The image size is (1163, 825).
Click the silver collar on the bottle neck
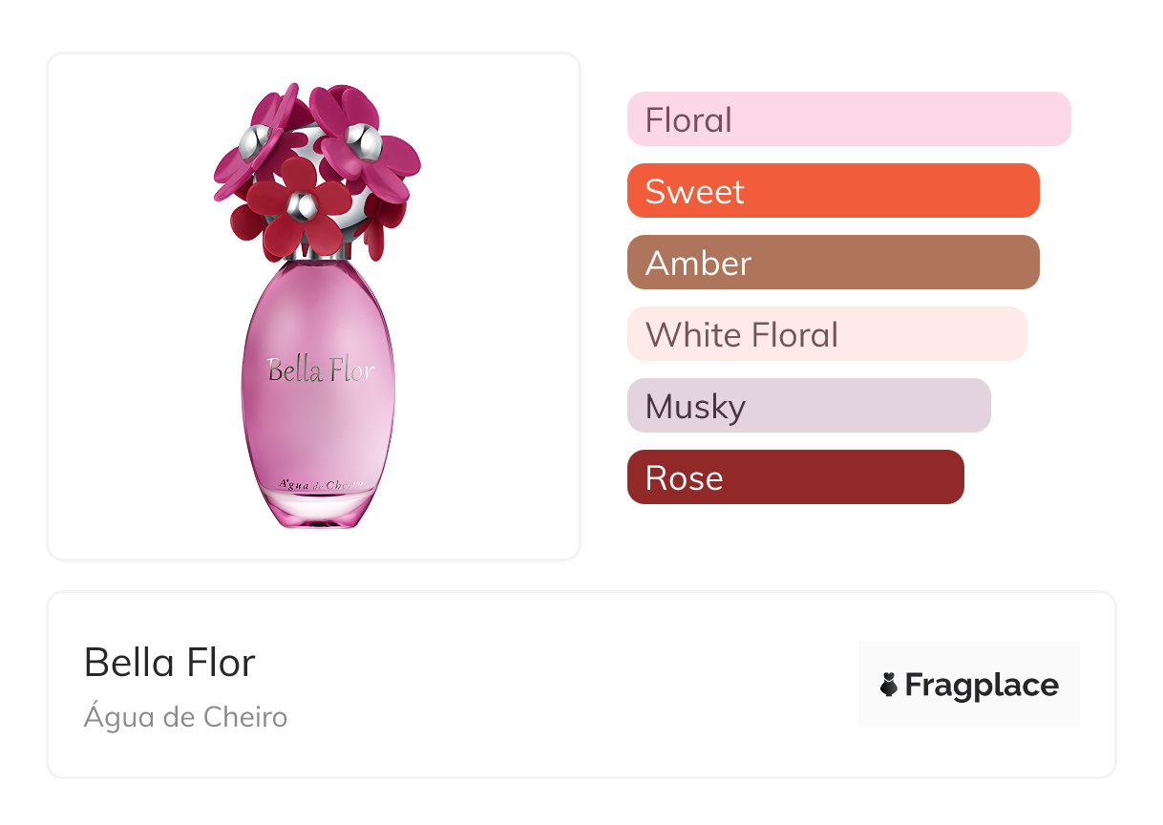[x=316, y=254]
